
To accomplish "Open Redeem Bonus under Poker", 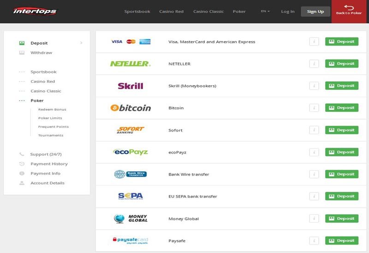I will (52, 109).
